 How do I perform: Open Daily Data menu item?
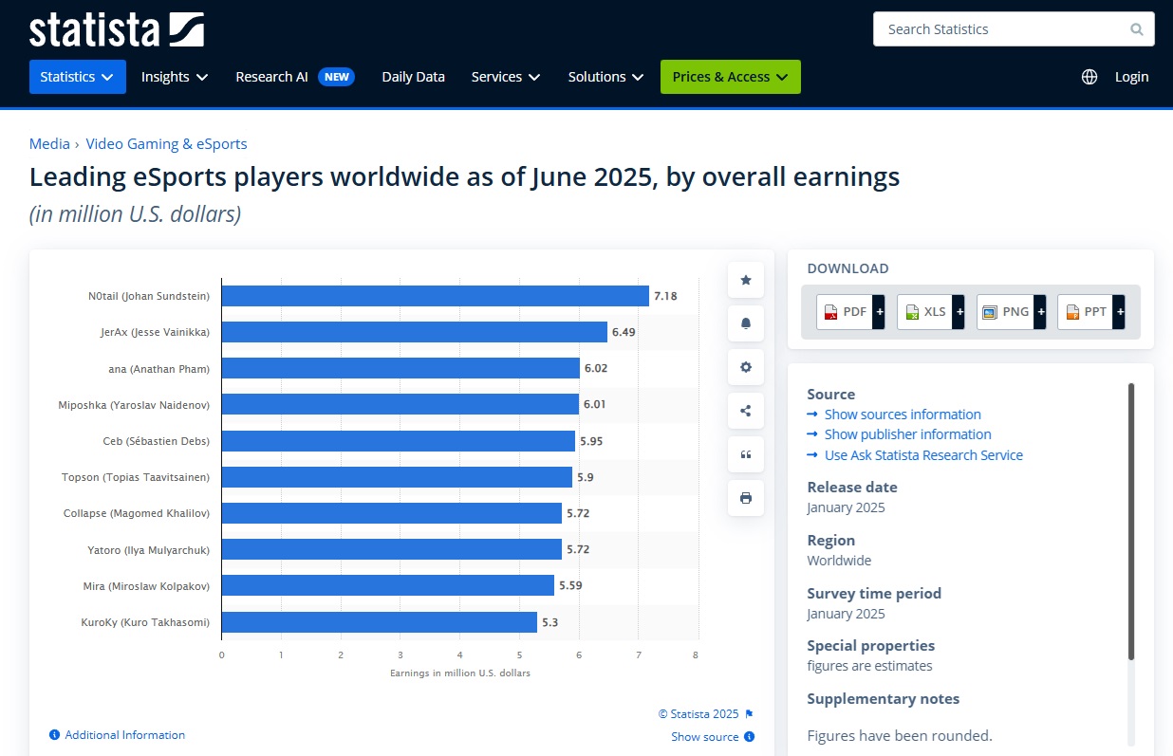[413, 77]
